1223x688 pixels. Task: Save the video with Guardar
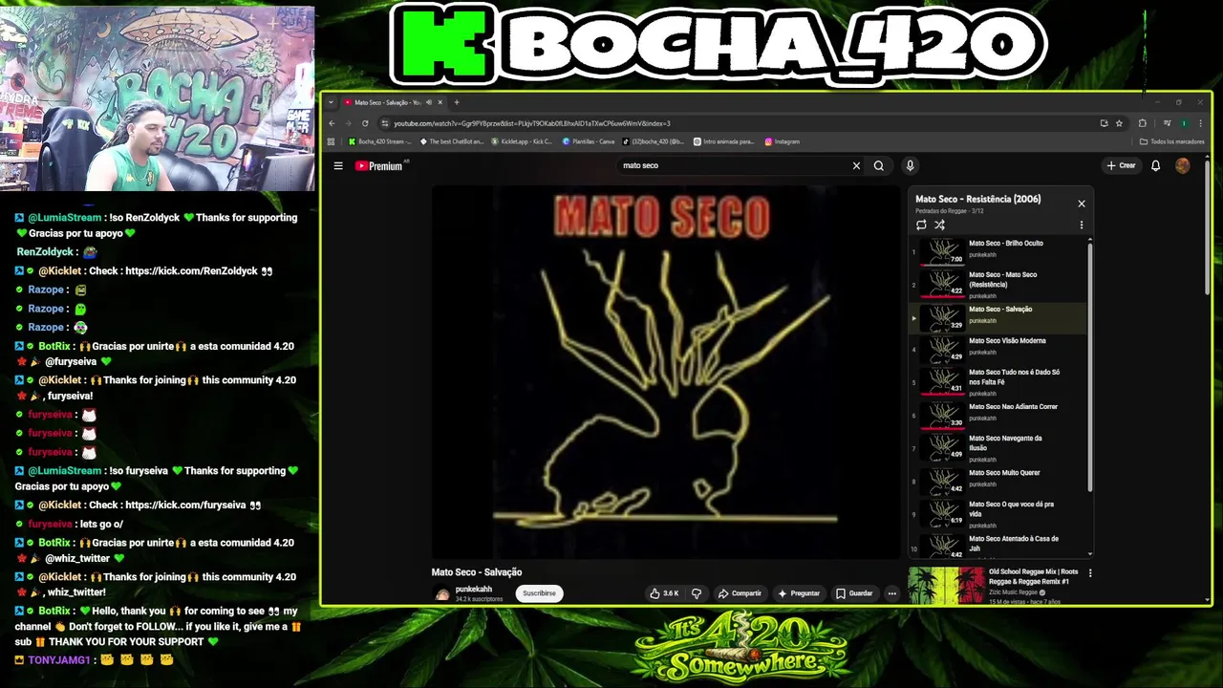(854, 593)
